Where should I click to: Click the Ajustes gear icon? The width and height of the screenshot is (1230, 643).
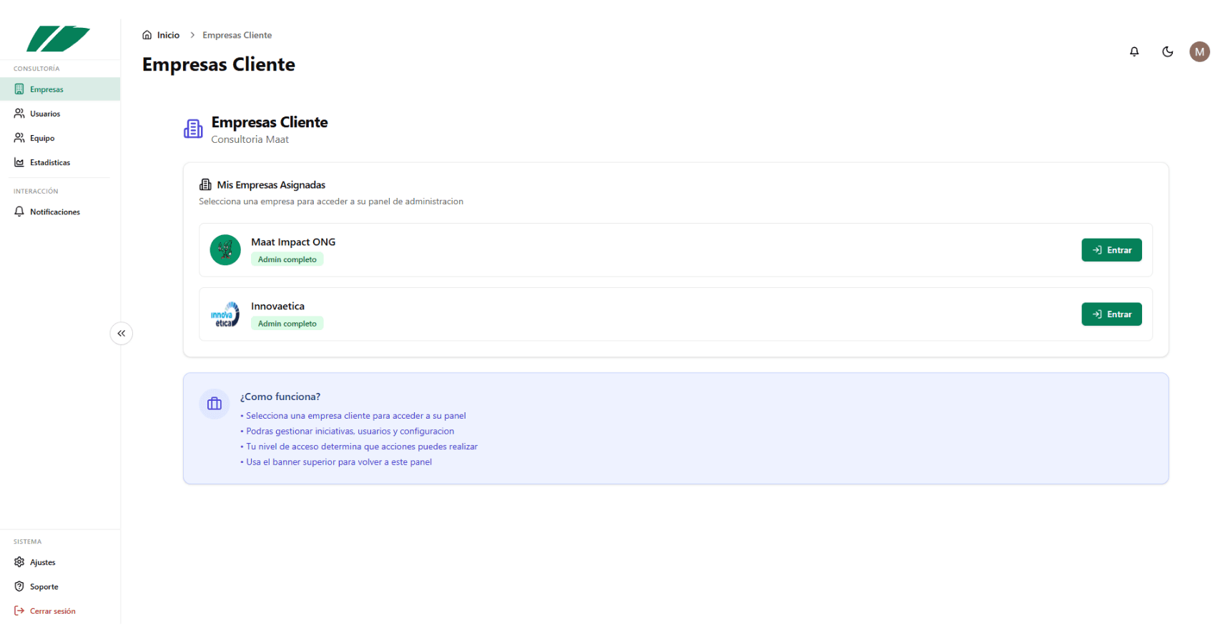[19, 562]
